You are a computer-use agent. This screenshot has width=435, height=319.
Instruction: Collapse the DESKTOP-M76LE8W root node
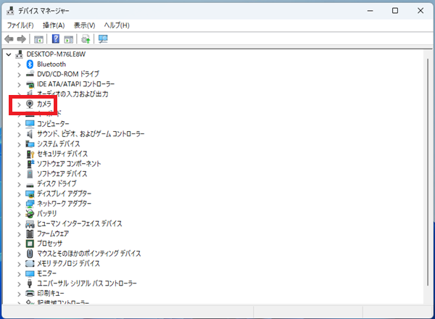[9, 54]
